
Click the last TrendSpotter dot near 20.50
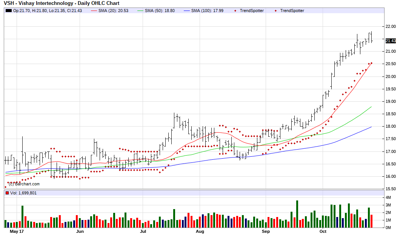371,63
